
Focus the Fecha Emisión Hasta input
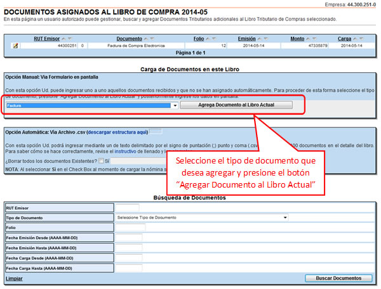click(x=129, y=248)
